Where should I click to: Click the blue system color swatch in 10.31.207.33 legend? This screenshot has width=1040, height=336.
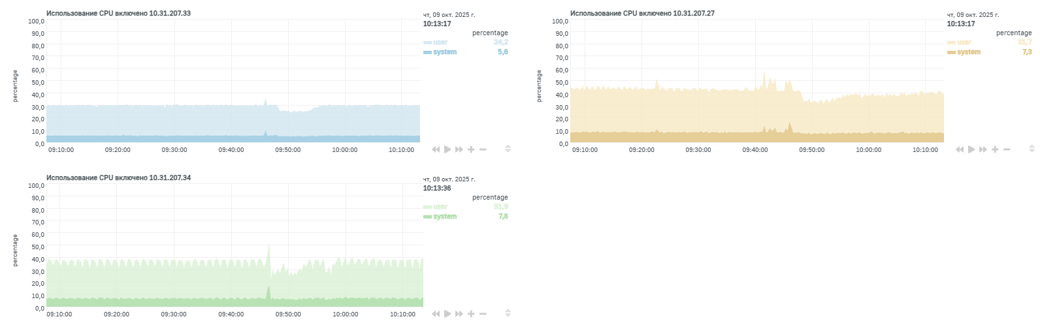427,52
